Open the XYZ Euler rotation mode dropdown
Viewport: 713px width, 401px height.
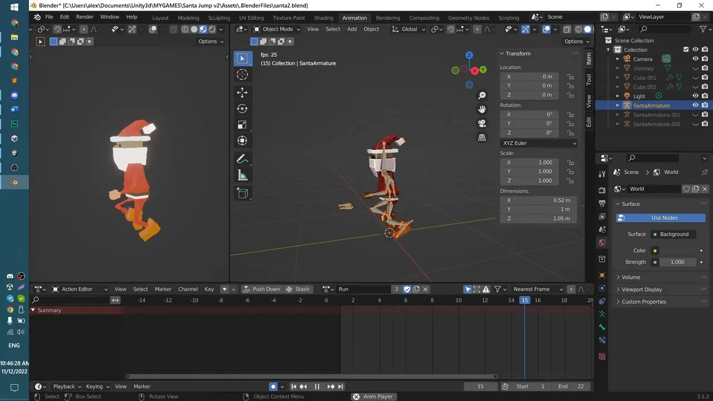coord(539,143)
